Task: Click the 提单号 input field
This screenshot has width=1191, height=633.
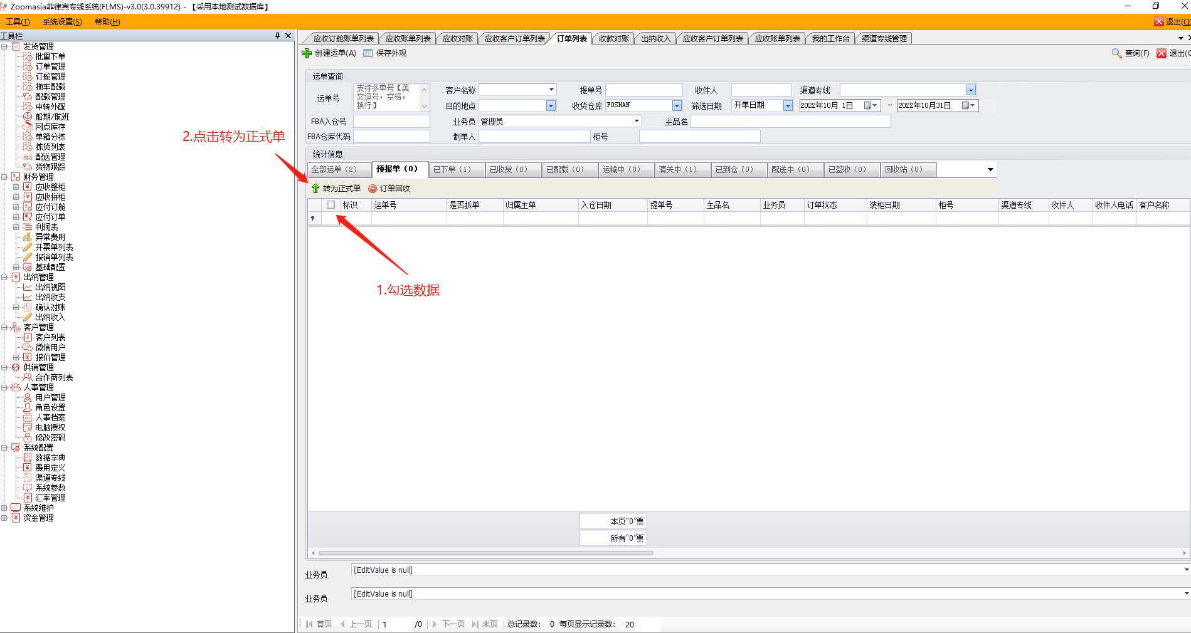Action: click(643, 90)
